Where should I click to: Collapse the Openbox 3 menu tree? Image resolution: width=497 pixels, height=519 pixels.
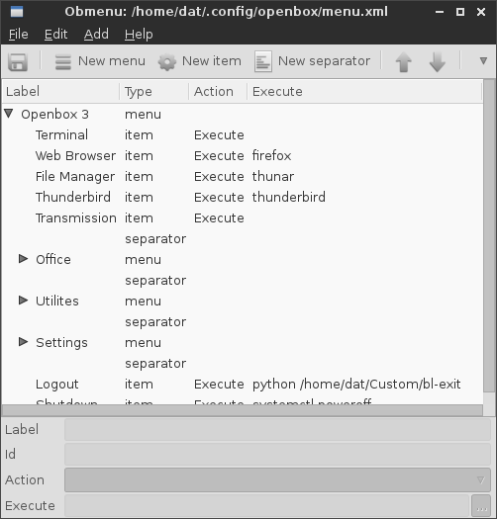coord(9,114)
